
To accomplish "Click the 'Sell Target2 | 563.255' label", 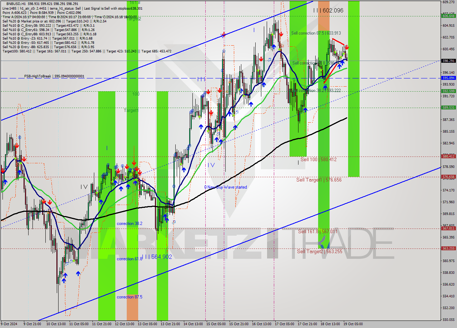I will tap(320, 251).
